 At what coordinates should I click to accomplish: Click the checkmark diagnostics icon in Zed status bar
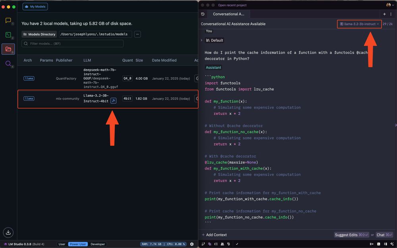tap(237, 244)
